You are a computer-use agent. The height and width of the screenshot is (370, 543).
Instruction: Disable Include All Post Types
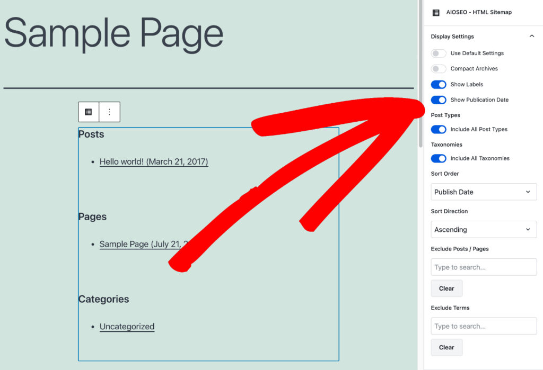439,129
